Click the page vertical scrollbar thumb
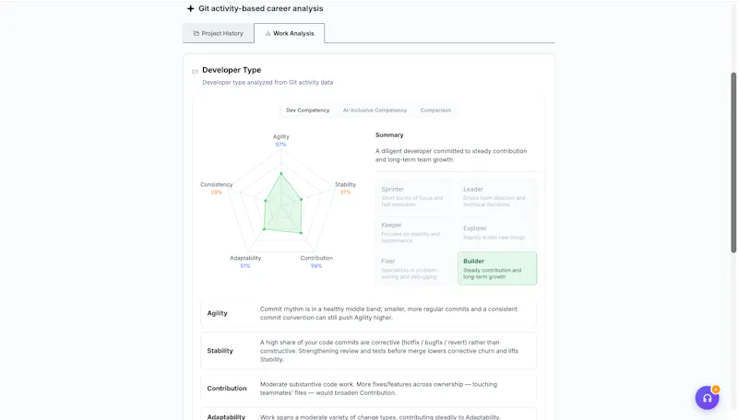Viewport: 738px width, 420px height. [733, 162]
